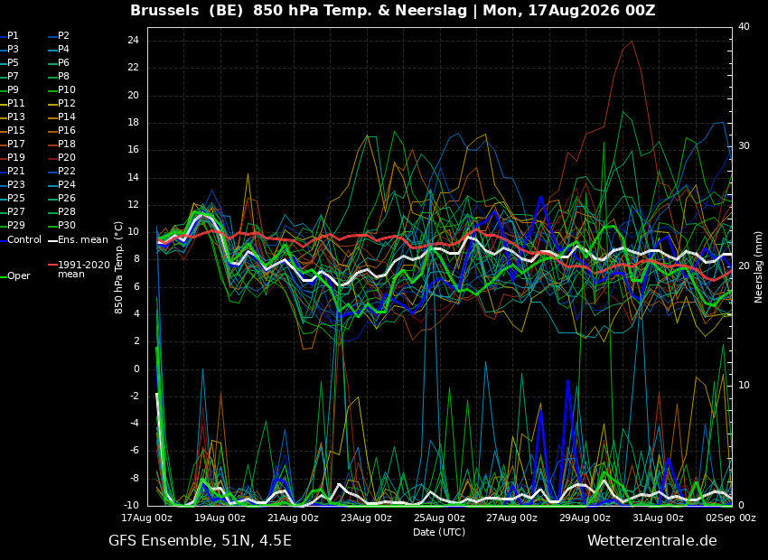
Task: Click the P14 legend entry
Action: point(61,117)
